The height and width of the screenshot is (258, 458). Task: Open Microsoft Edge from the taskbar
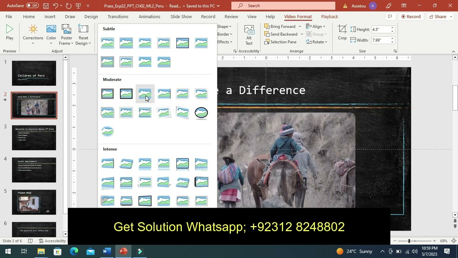point(74,251)
